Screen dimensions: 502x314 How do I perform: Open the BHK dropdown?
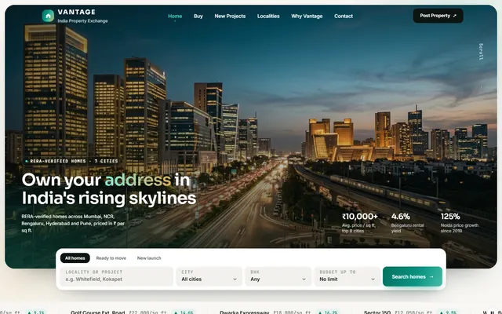coord(278,276)
